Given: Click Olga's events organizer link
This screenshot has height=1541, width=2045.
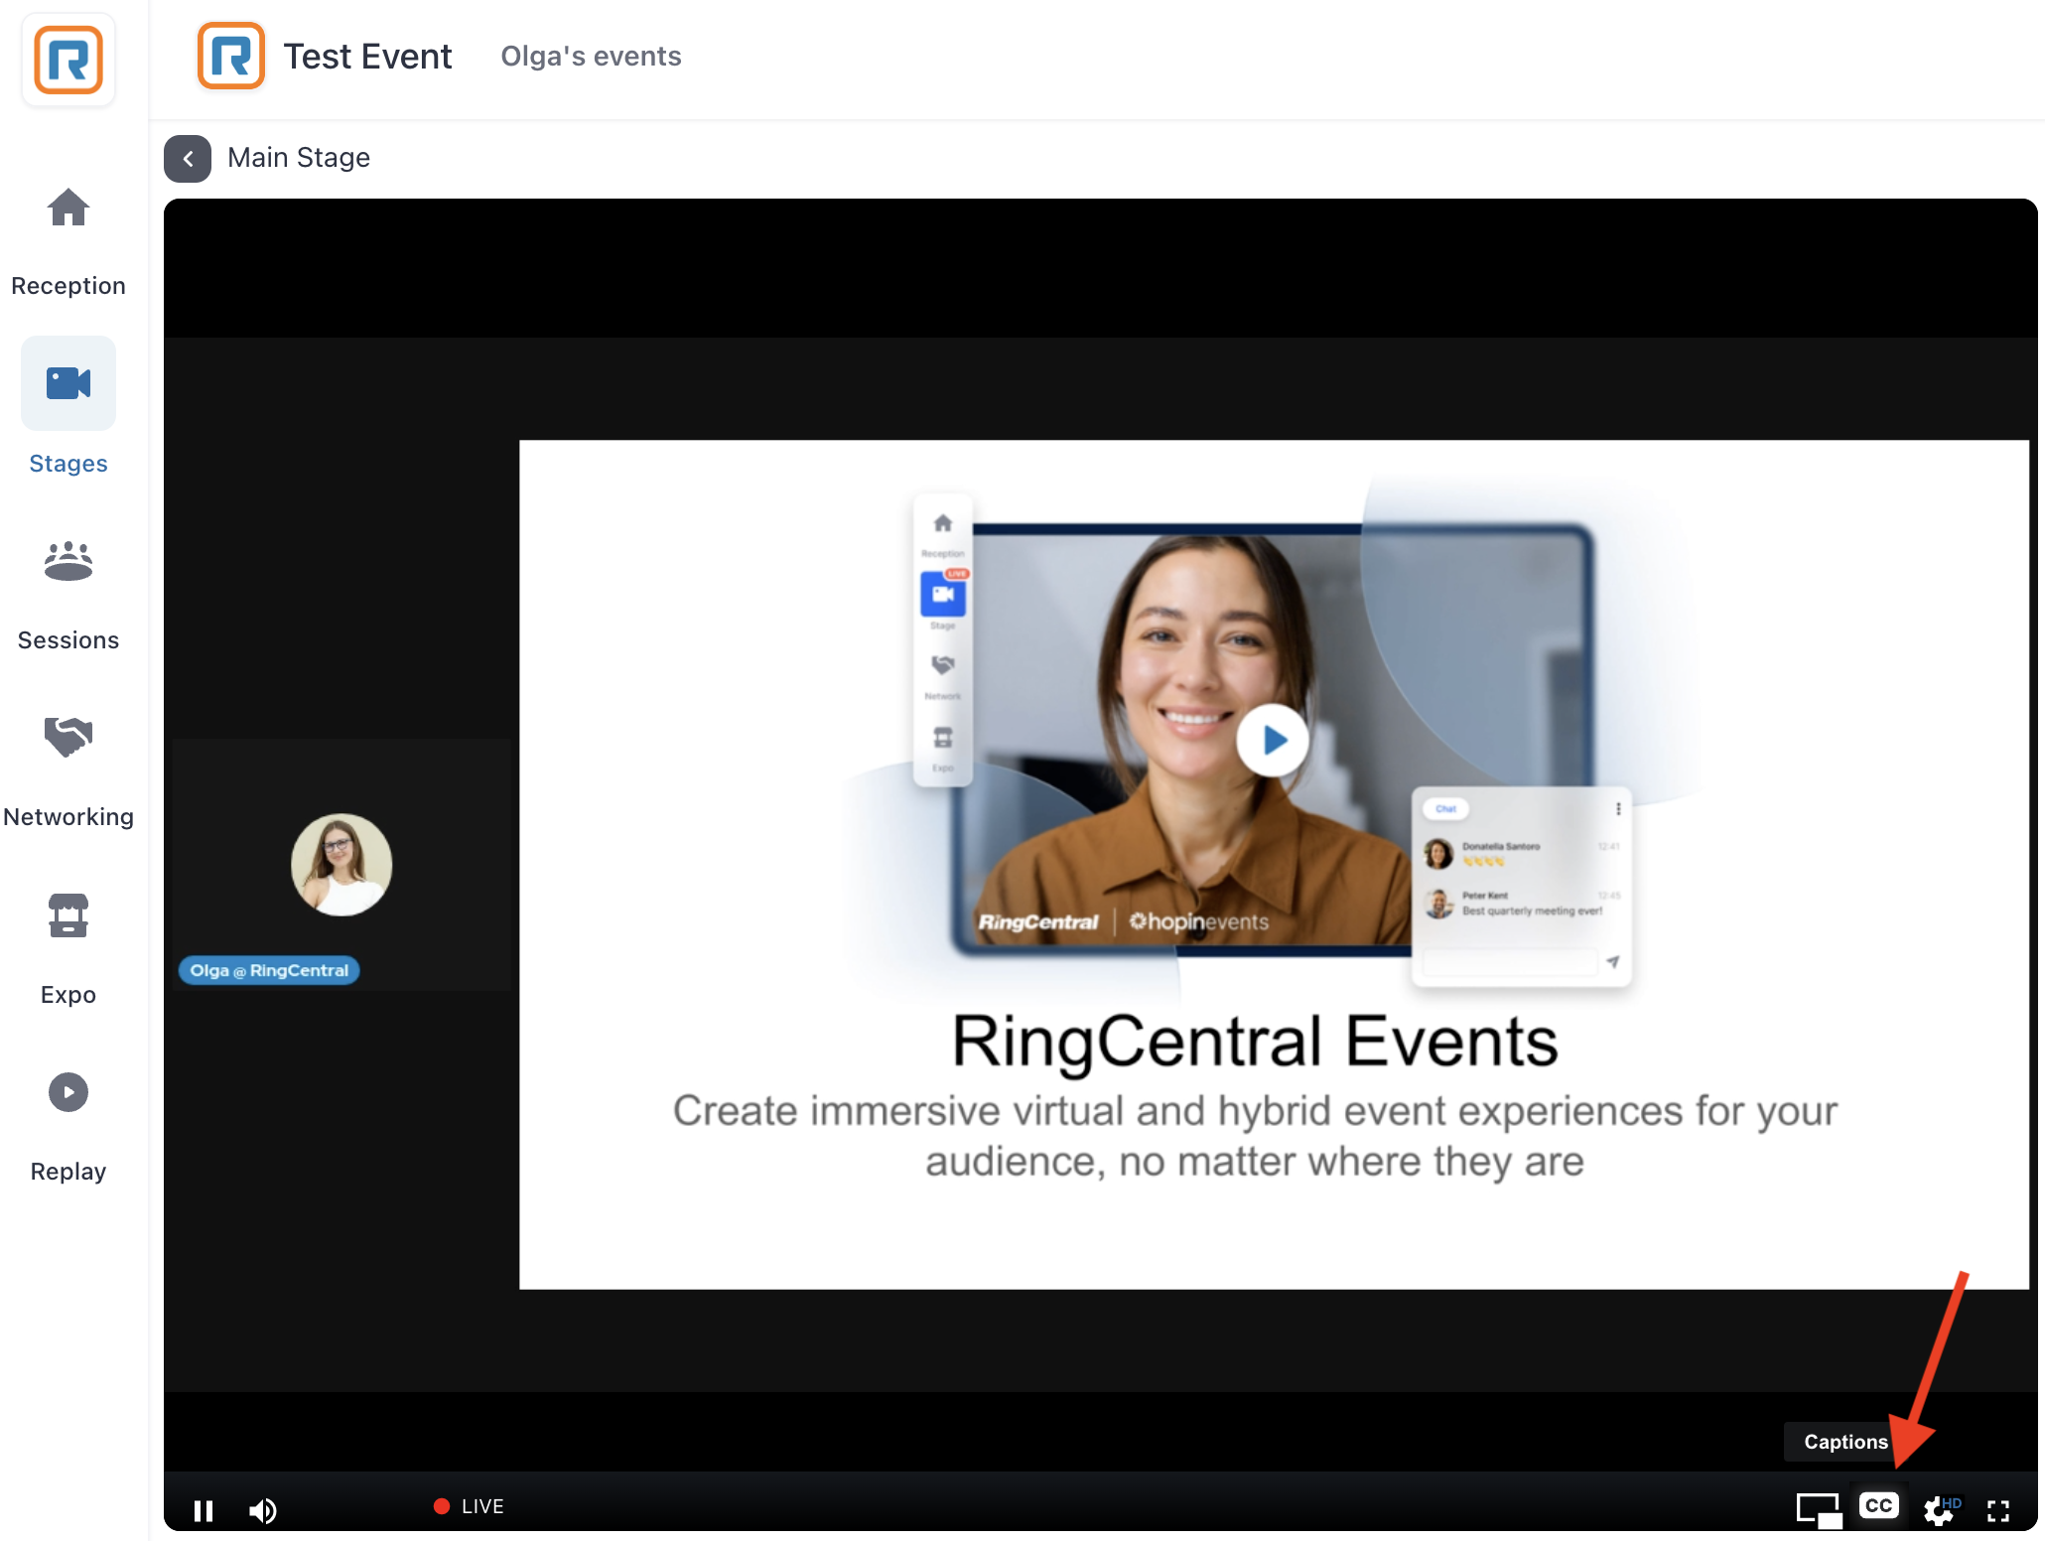Looking at the screenshot, I should pos(591,57).
